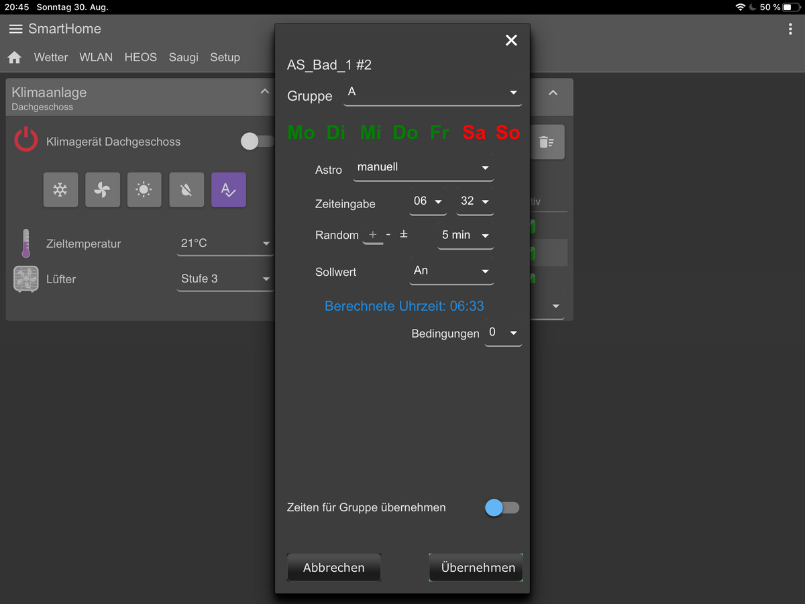
Task: Toggle Friday (Fr) weekday
Action: click(439, 133)
